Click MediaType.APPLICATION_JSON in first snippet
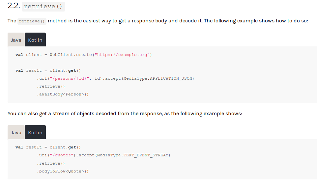The height and width of the screenshot is (185, 317). coord(158,78)
